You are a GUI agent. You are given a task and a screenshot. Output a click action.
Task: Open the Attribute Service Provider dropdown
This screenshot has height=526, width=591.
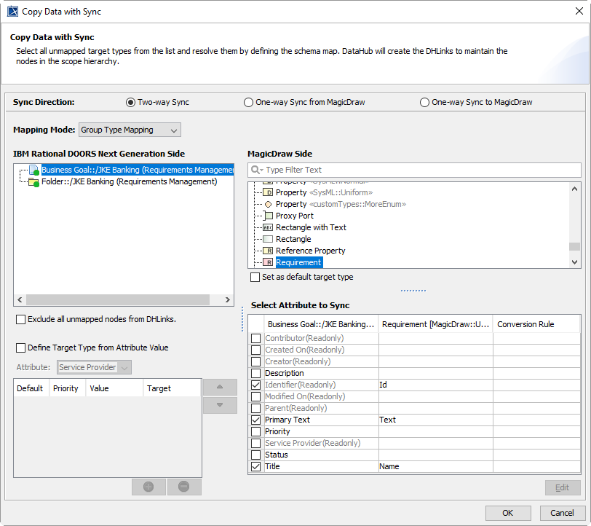coord(94,367)
